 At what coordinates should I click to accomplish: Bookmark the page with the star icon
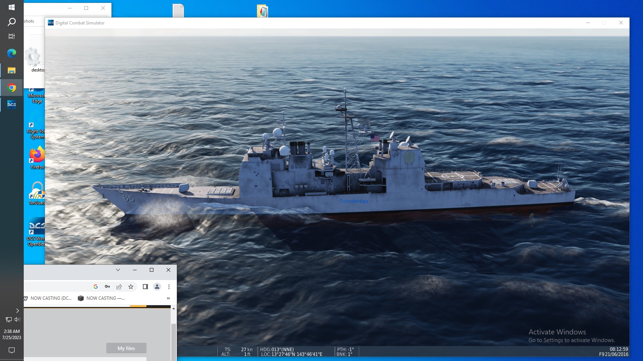coord(131,287)
